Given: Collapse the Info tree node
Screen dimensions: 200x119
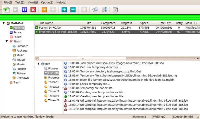Looking at the screenshot, I should pos(38,64).
